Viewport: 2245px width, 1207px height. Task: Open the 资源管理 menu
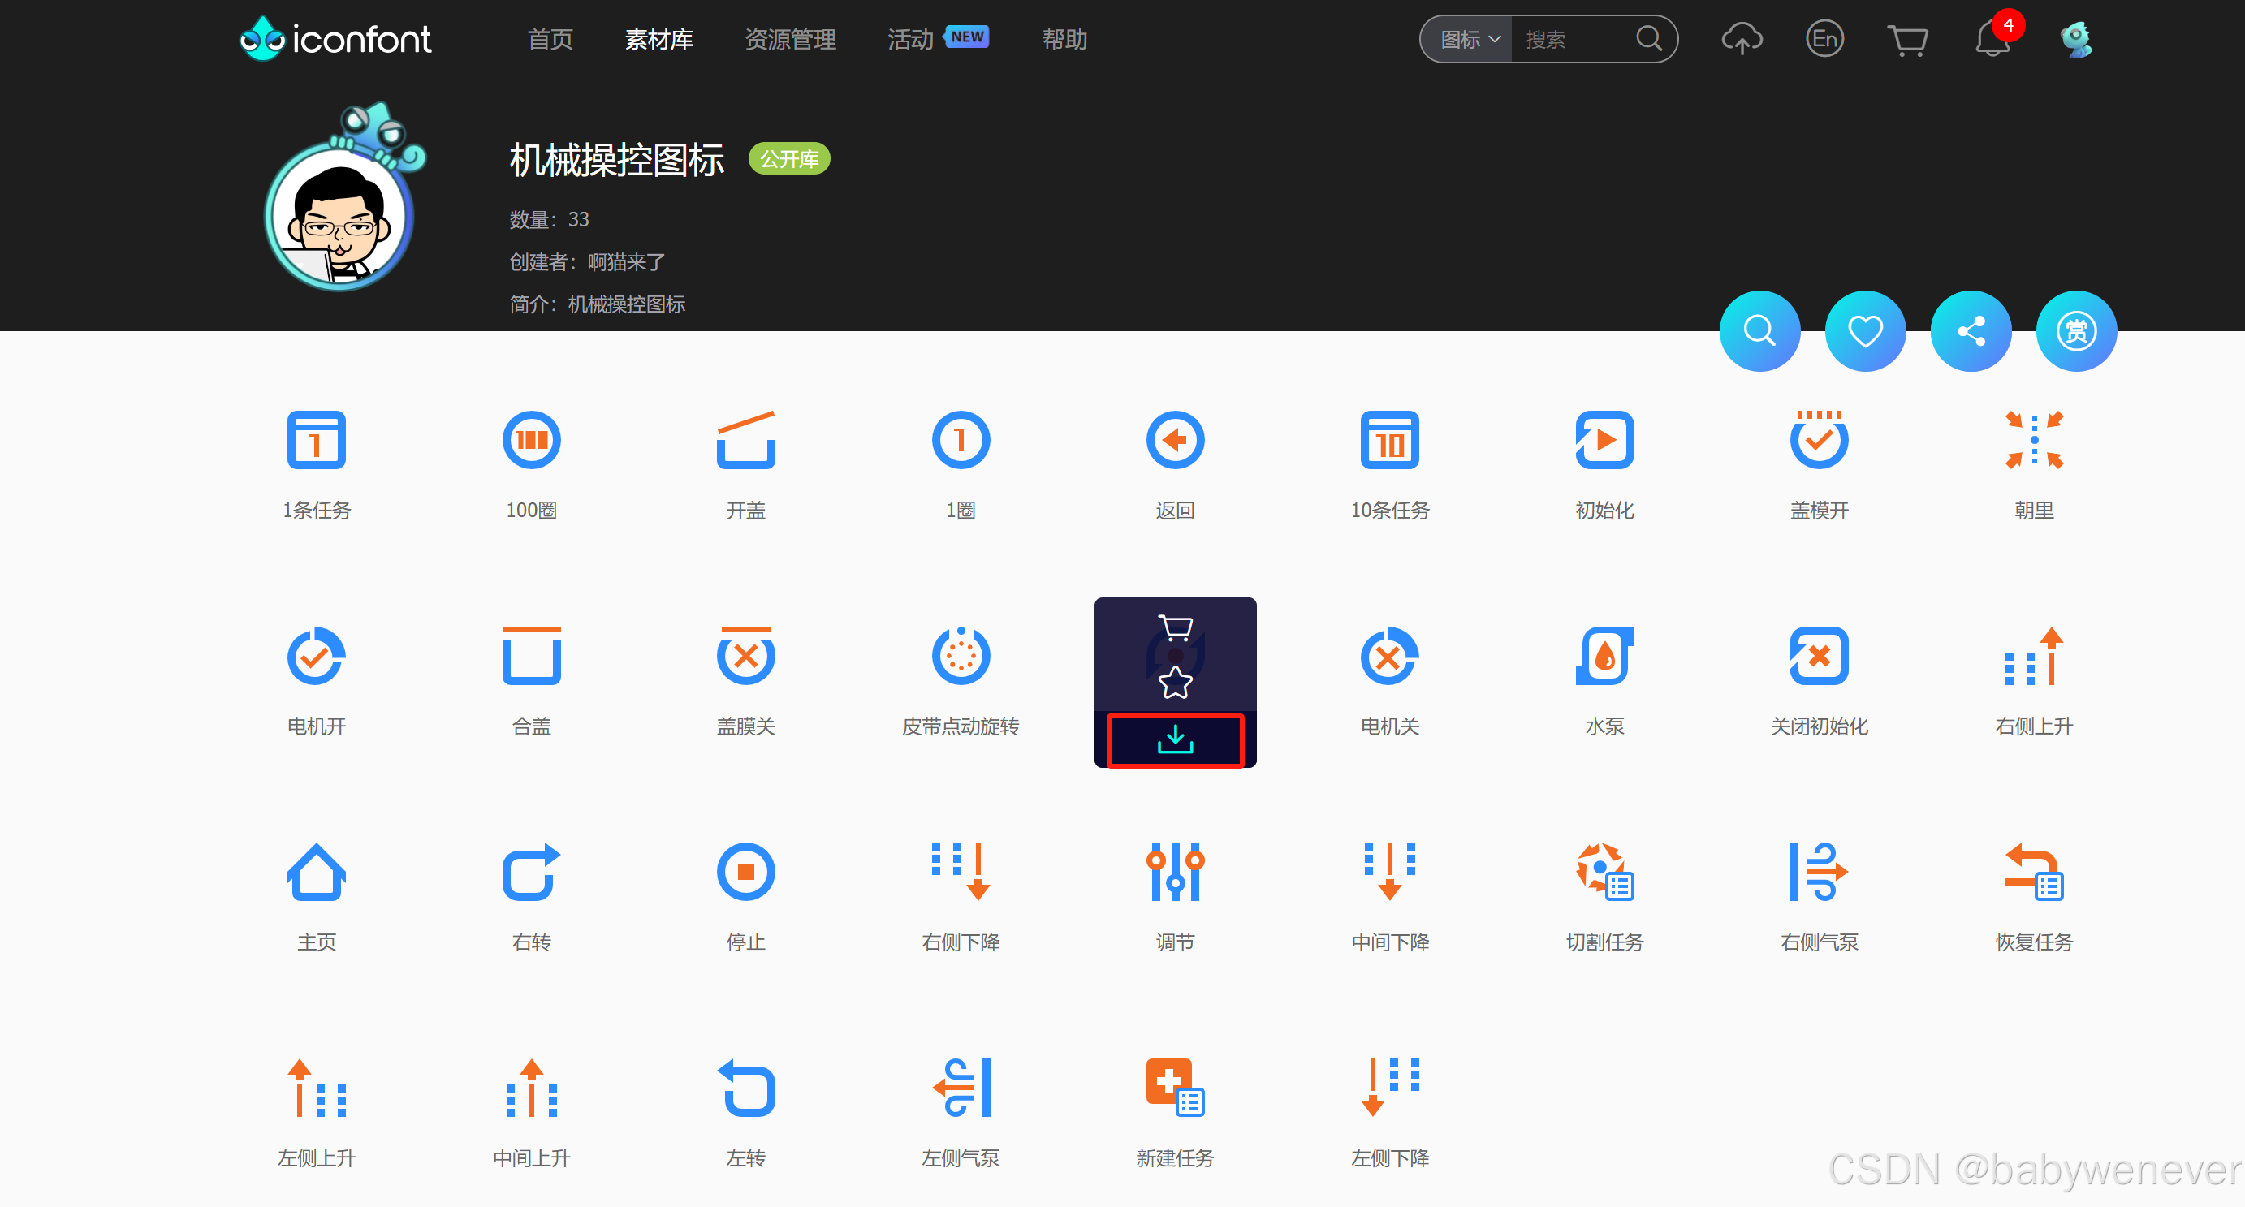pos(789,39)
